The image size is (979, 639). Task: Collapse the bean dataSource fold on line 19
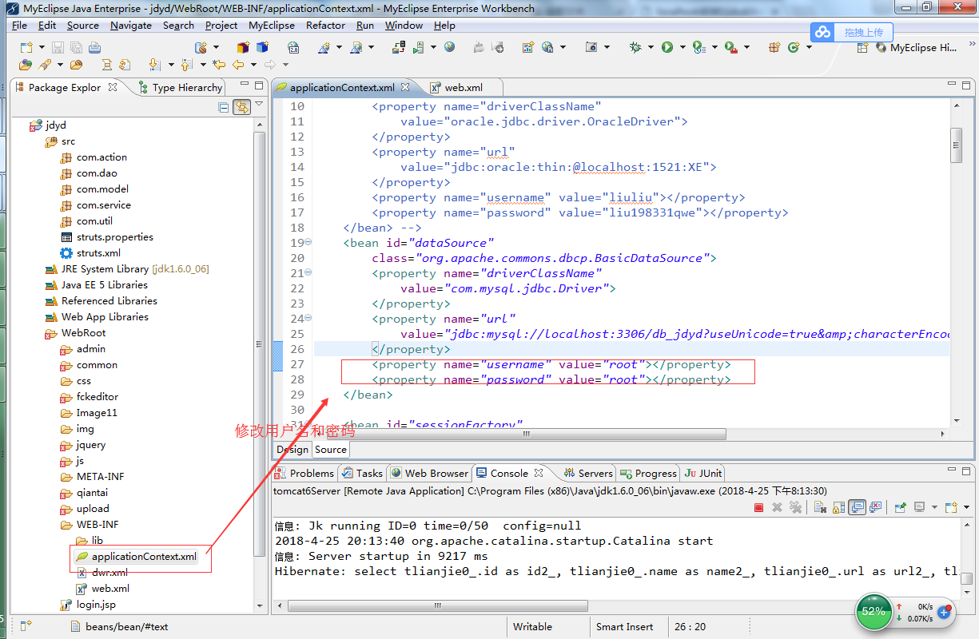click(x=308, y=243)
